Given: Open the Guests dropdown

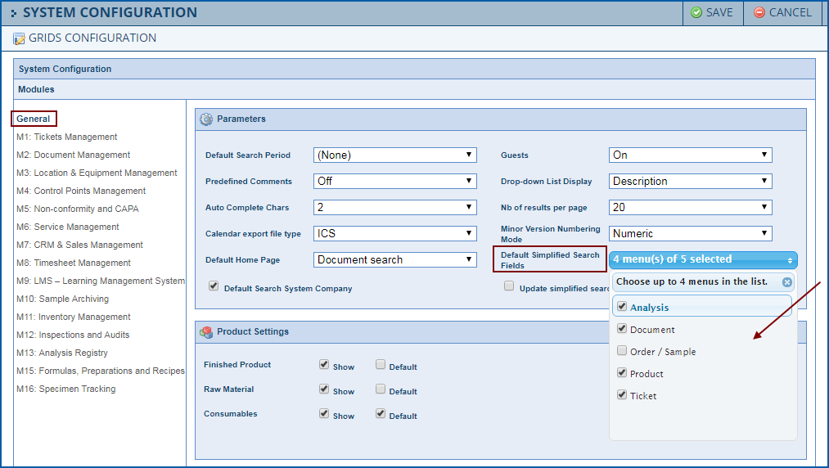Looking at the screenshot, I should (690, 155).
